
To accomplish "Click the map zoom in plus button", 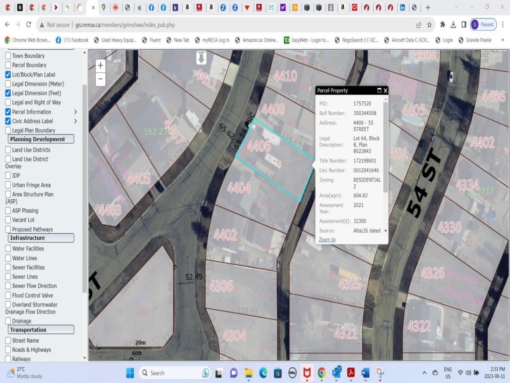I will (100, 66).
